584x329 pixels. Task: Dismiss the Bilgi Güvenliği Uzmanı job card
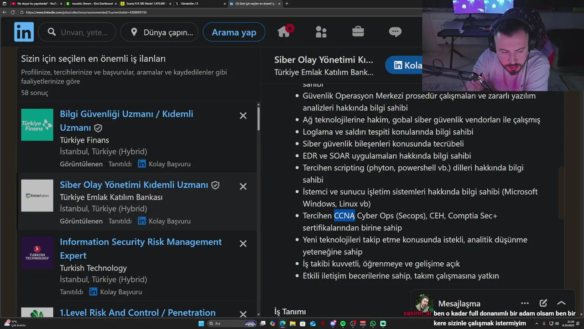[x=243, y=116]
